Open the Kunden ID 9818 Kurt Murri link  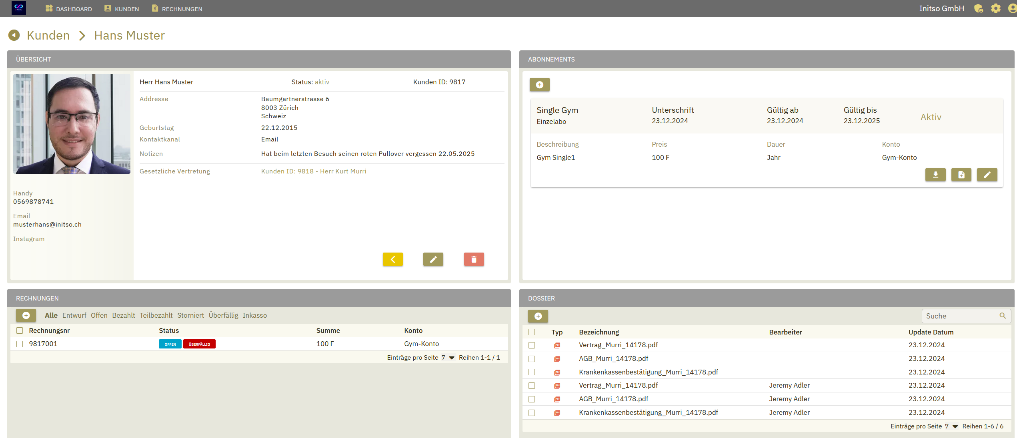[x=313, y=171]
